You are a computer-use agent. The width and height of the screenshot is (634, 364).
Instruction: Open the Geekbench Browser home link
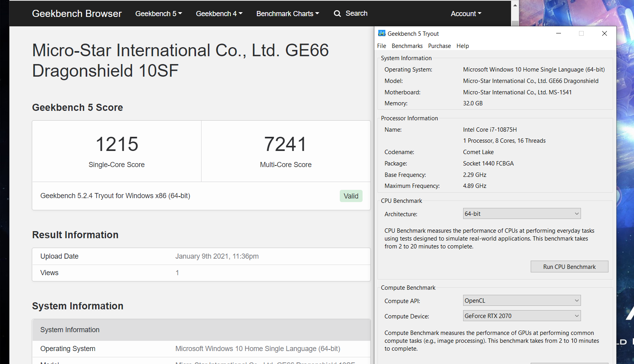coord(77,14)
